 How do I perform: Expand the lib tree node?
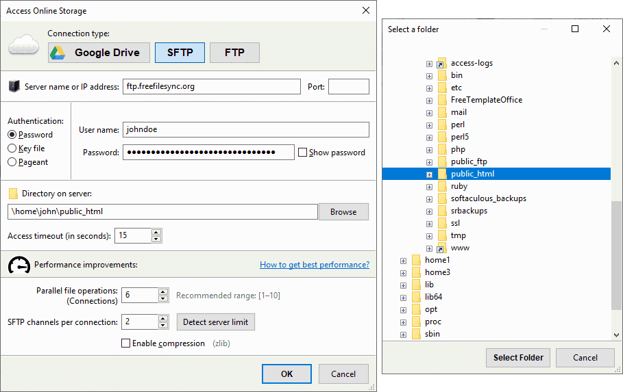(403, 285)
